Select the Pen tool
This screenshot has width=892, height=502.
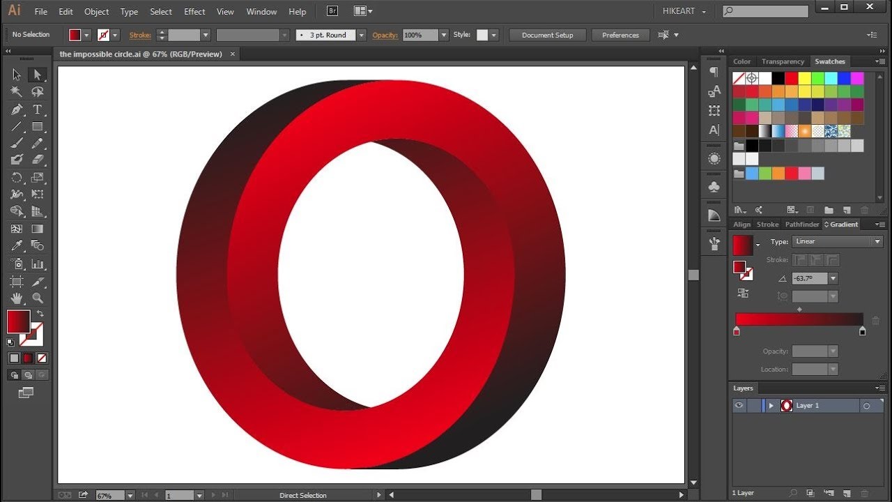17,109
